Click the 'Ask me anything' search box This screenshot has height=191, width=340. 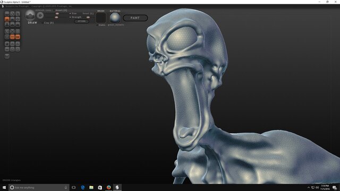pos(39,187)
